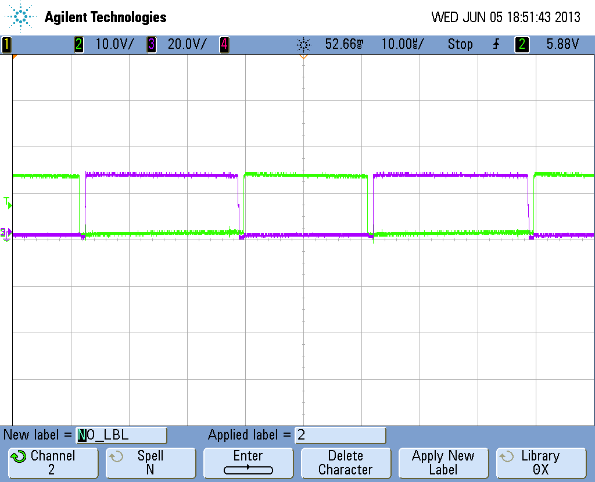
Task: Click the 10.00 µs/ timebase readout
Action: [x=402, y=44]
